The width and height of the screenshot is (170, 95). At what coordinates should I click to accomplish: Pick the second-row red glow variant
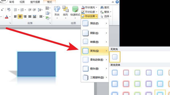tap(126, 84)
